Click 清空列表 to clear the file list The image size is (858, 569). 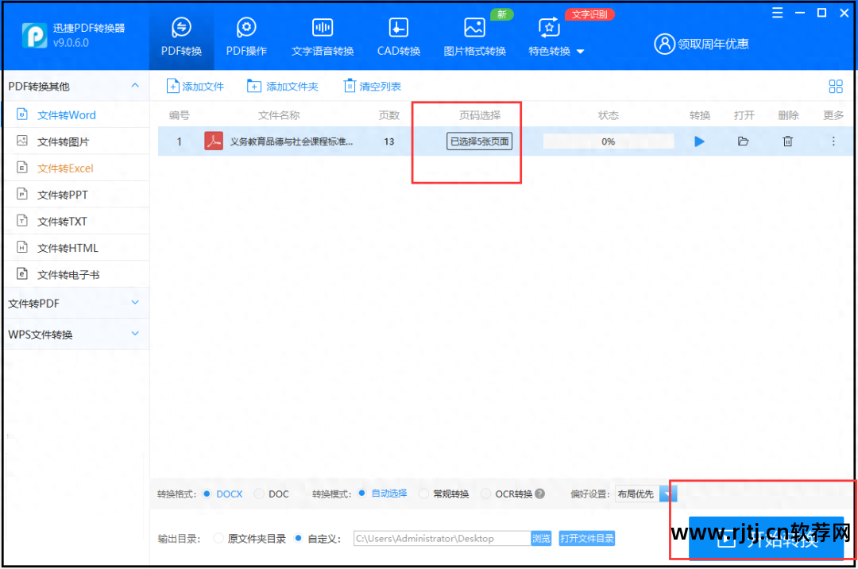(372, 86)
